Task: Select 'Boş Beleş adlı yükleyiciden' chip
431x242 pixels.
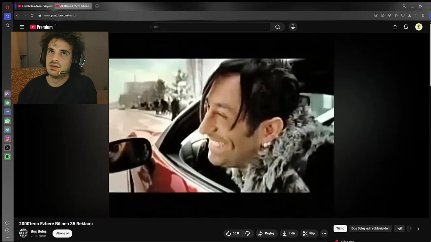Action: click(370, 229)
